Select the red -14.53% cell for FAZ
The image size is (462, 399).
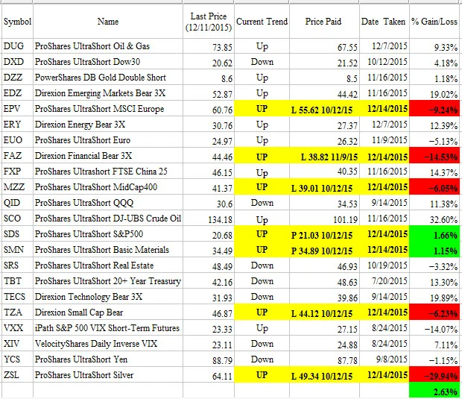(434, 156)
